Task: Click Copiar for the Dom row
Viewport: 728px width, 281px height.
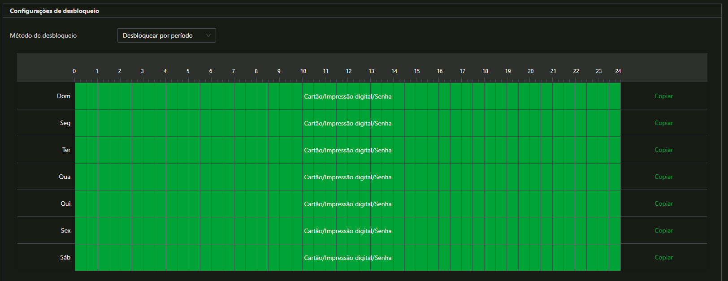Action: point(663,96)
